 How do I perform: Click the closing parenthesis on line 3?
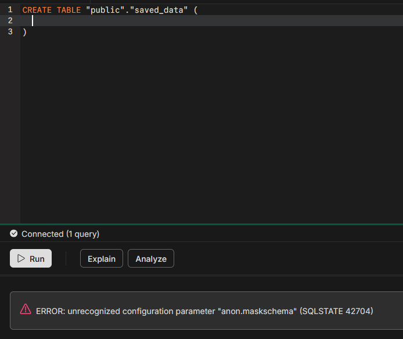pos(24,32)
